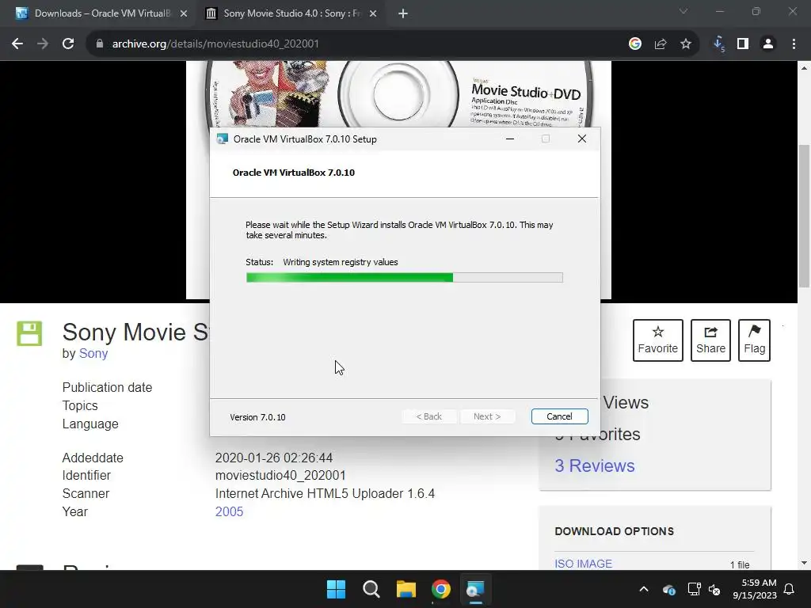
Task: Switch to Downloads – Oracle VM VirtualBox tab
Action: tap(102, 13)
